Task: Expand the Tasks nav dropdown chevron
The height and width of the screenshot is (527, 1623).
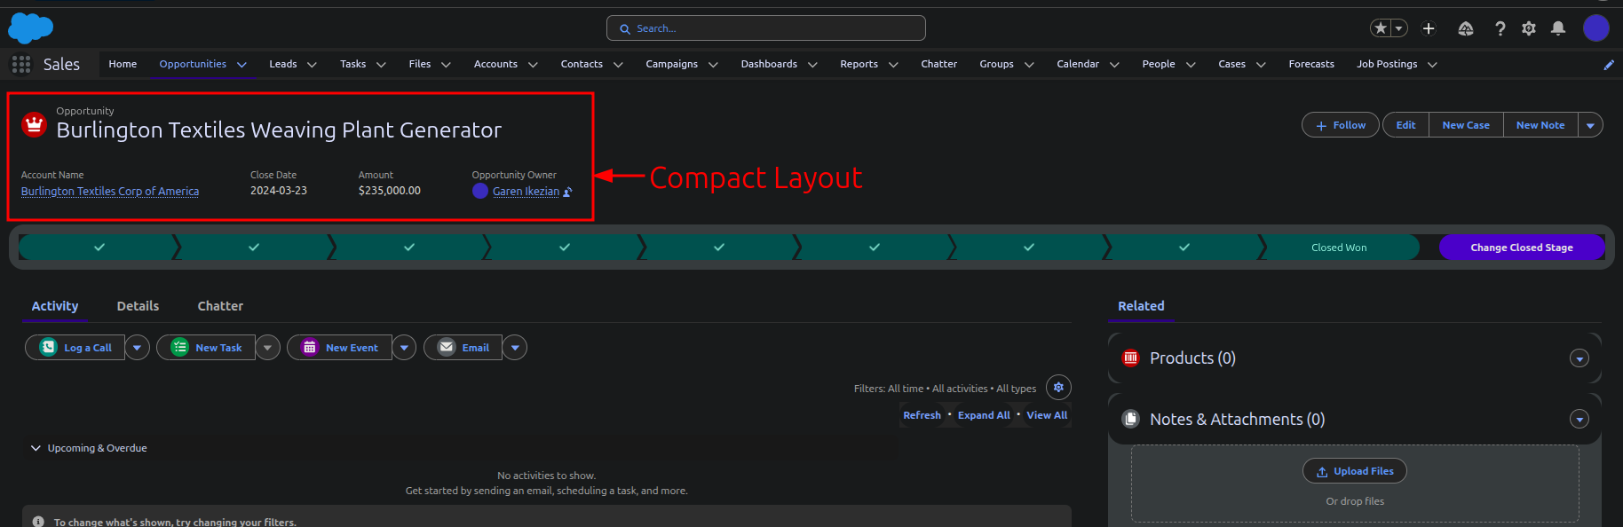Action: pyautogui.click(x=381, y=65)
